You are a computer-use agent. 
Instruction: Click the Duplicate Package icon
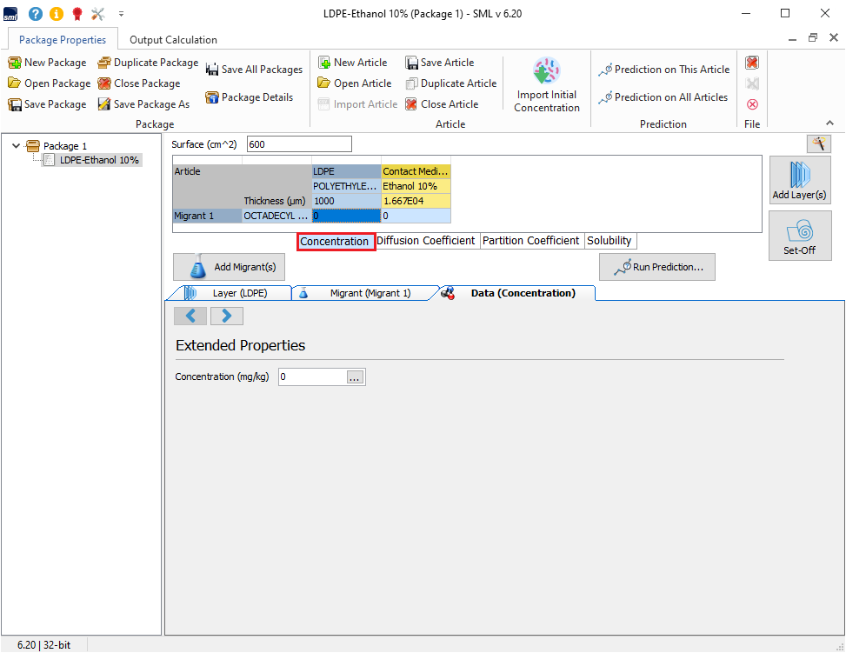tap(104, 63)
